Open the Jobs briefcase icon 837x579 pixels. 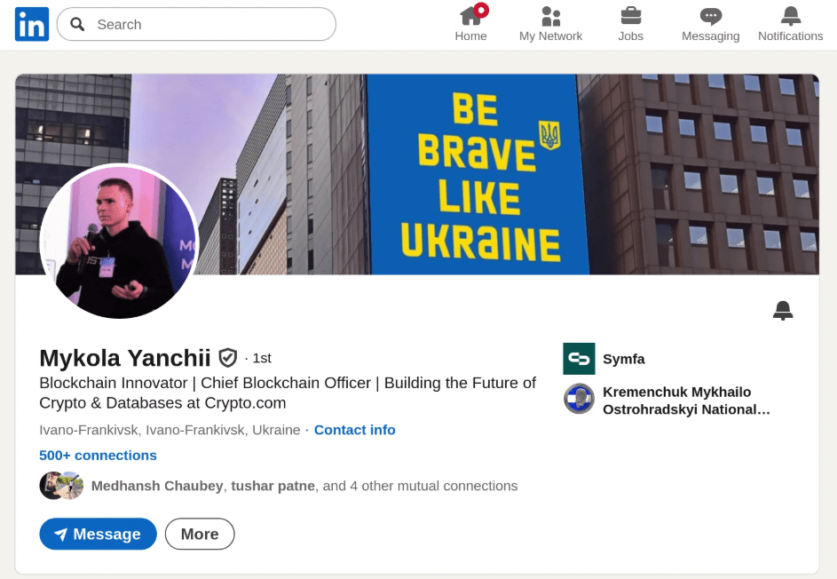pyautogui.click(x=630, y=16)
